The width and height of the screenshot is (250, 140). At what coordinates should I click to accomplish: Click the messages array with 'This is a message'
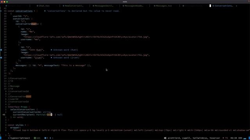pos(53,65)
